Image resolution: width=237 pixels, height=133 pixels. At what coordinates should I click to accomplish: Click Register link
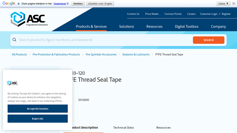pos(226,14)
